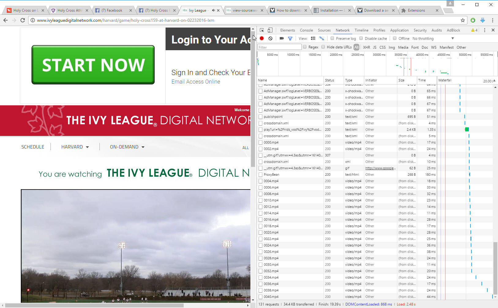498x308 pixels.
Task: Activate the DevTools inspect element picker
Action: (x=262, y=30)
